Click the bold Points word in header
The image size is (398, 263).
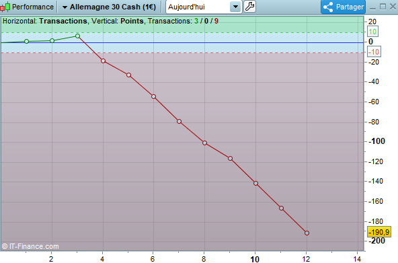coord(132,21)
